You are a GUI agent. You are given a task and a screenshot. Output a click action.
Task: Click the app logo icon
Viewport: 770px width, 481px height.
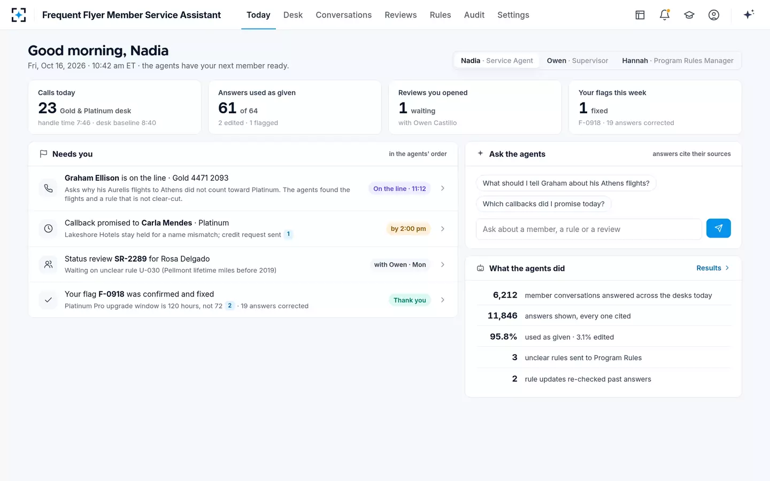point(19,15)
